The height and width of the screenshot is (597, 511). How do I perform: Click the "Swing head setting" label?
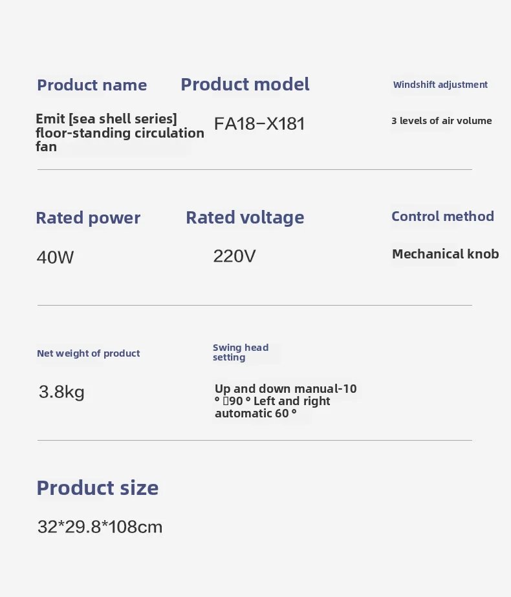coord(241,352)
